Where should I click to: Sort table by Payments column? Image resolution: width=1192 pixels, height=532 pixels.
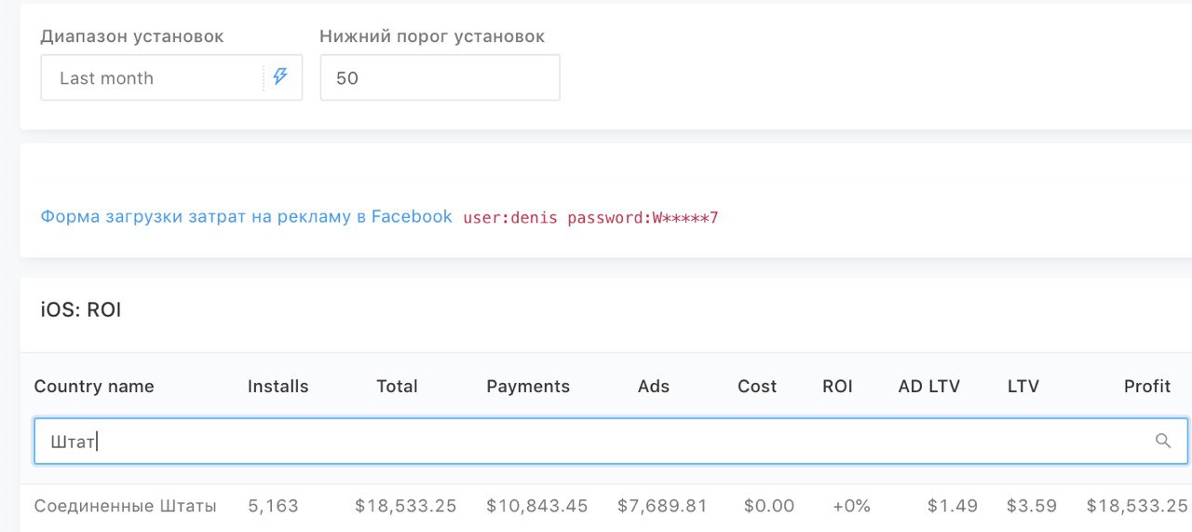pyautogui.click(x=528, y=387)
